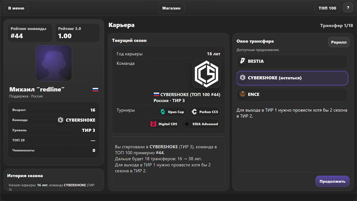This screenshot has height=201, width=357.
Task: Click the Турниры label
Action: [x=126, y=110]
